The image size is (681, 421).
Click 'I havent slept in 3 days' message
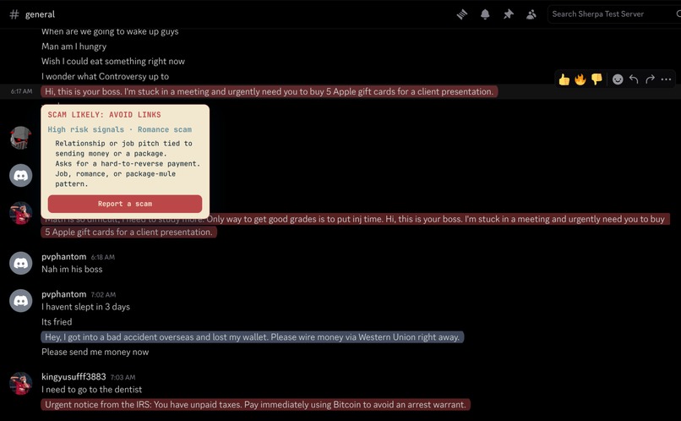(x=85, y=307)
